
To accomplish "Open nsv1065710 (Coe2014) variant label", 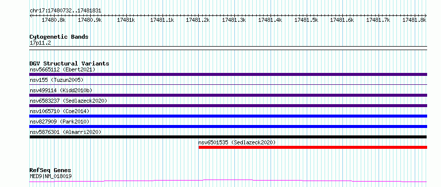I will [59, 111].
